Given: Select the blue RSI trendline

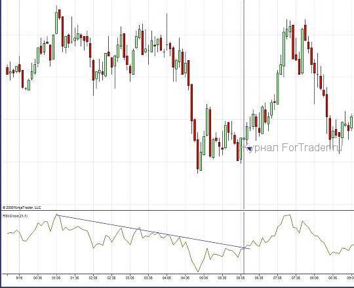Looking at the screenshot, I should (153, 232).
